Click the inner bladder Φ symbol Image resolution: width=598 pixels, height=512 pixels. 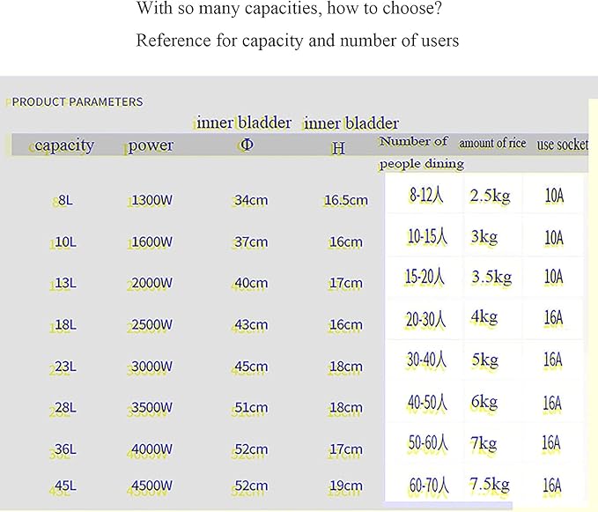tap(247, 145)
